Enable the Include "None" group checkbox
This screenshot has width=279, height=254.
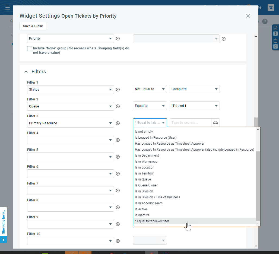[x=30, y=48]
